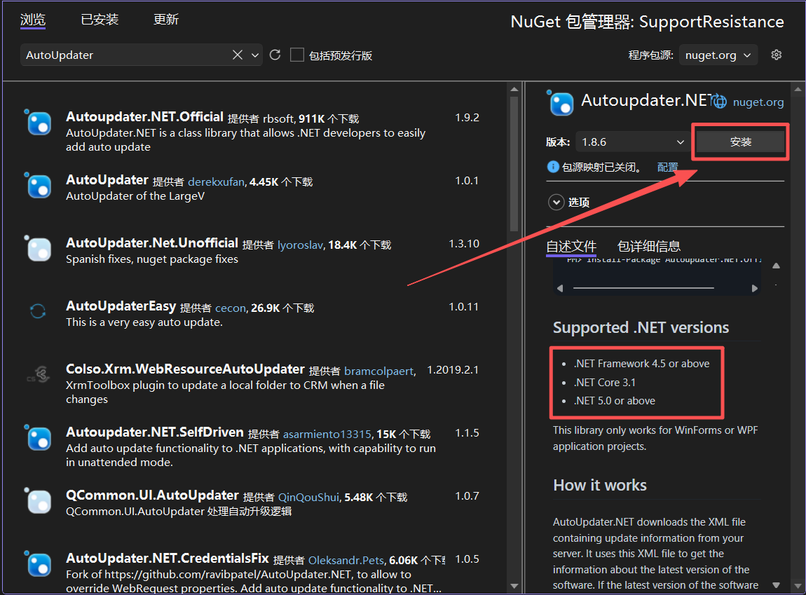Click package list scroll down arrow
806x595 pixels.
pyautogui.click(x=514, y=587)
